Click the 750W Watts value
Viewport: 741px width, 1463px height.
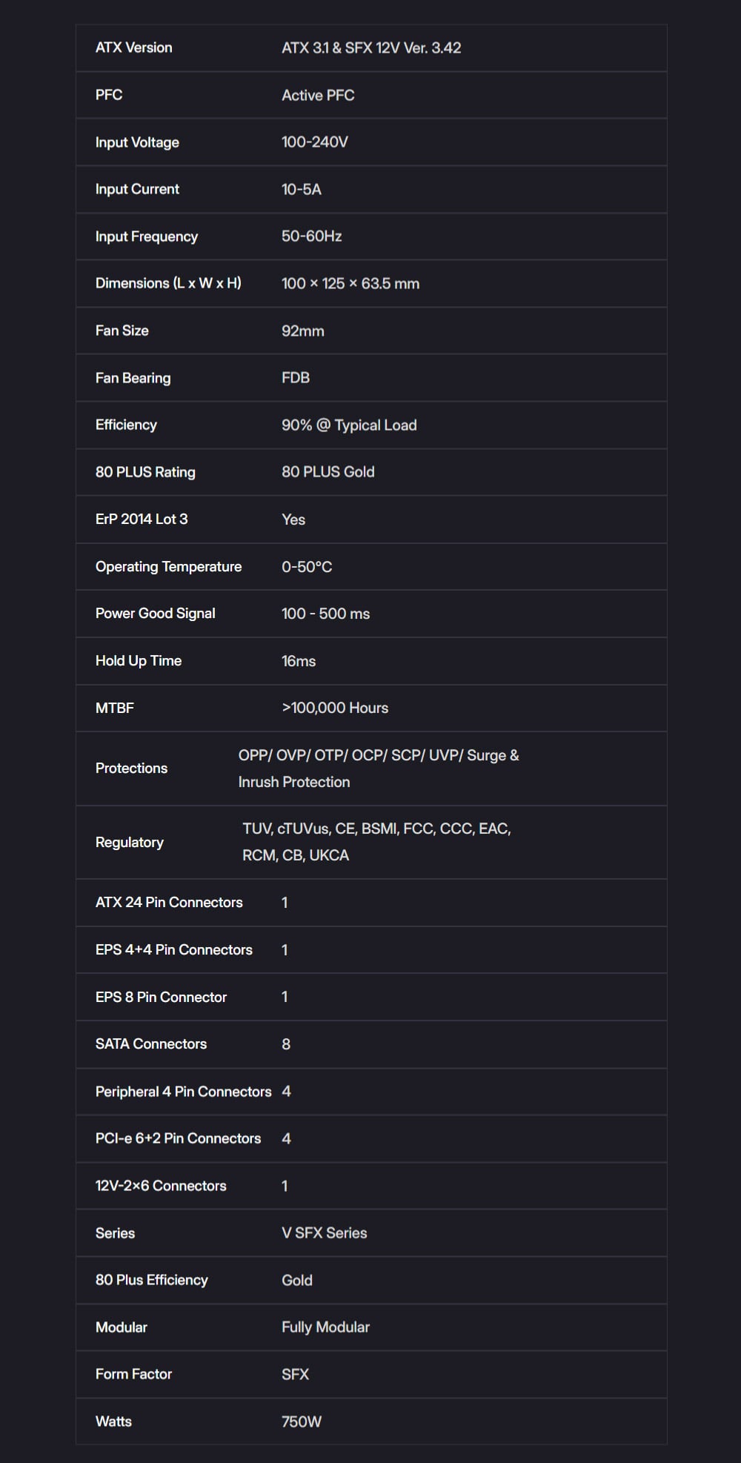click(x=301, y=1421)
